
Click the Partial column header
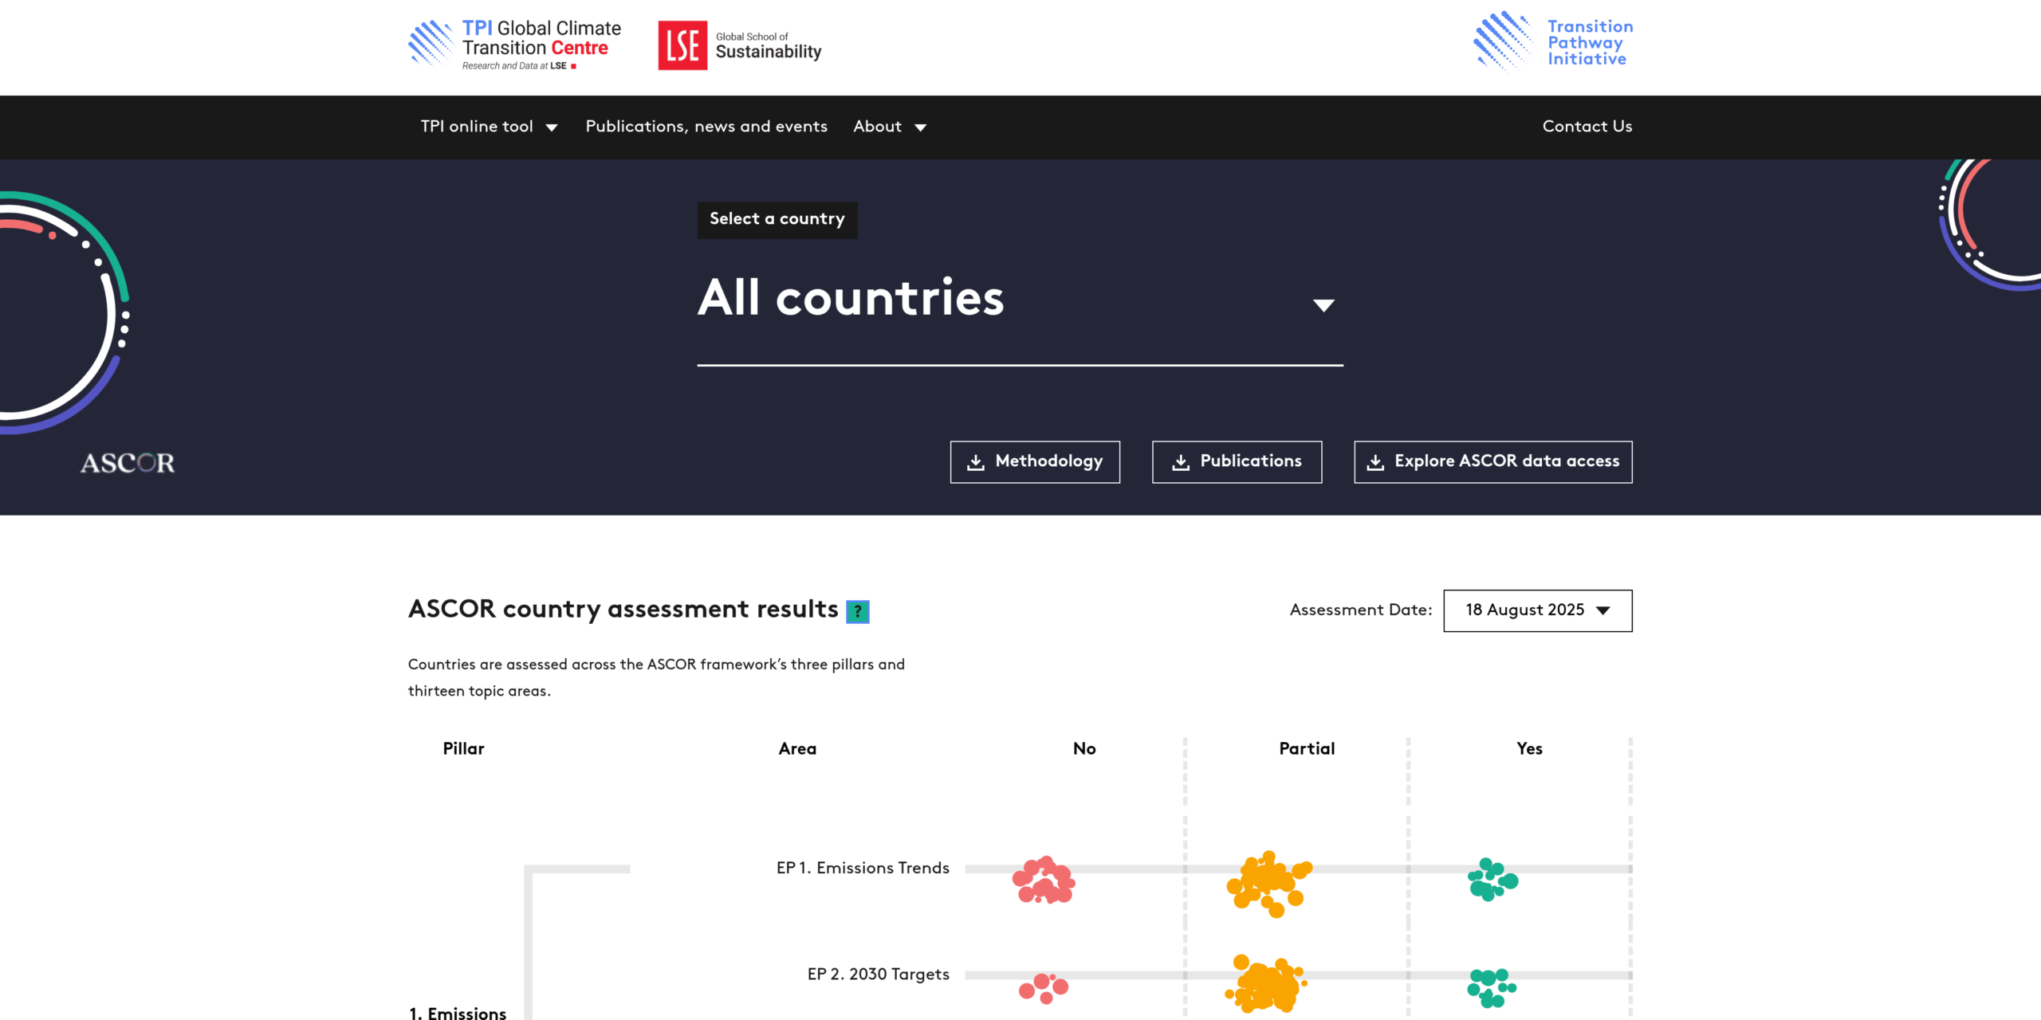point(1307,749)
